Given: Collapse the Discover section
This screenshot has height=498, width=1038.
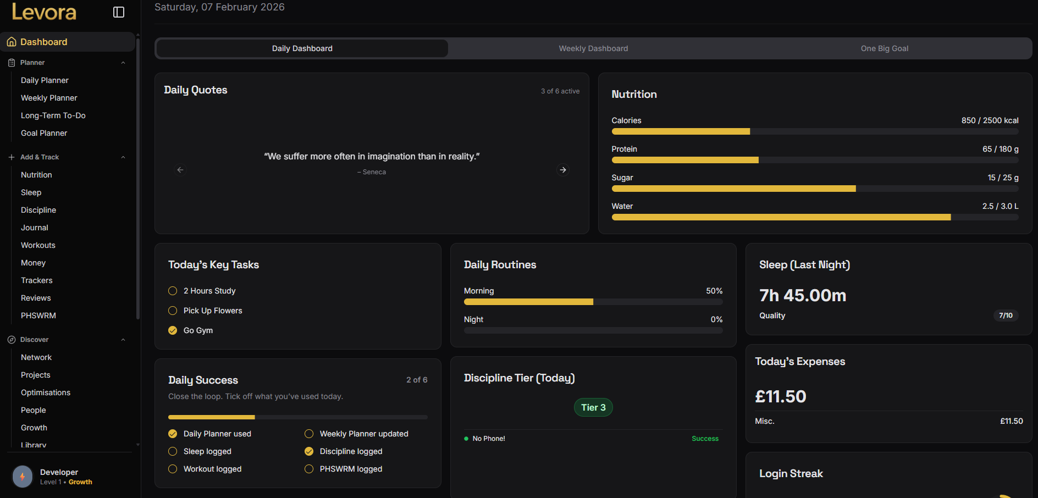Looking at the screenshot, I should pyautogui.click(x=123, y=339).
